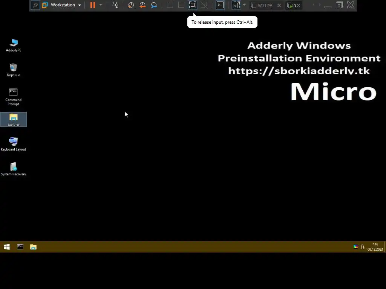Switch to the running VM tab labeled 1
This screenshot has height=289, width=386.
coord(291,5)
